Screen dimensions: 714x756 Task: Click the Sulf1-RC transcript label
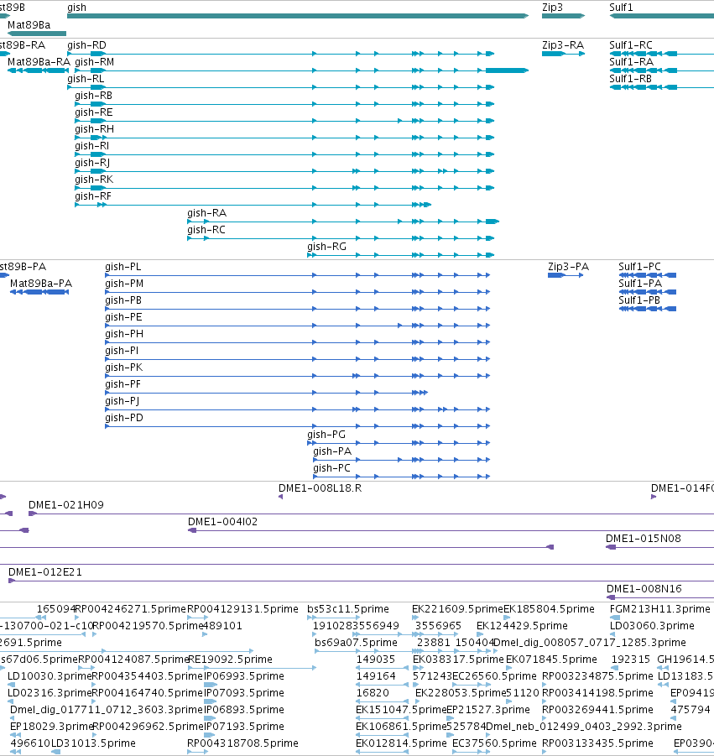click(631, 45)
